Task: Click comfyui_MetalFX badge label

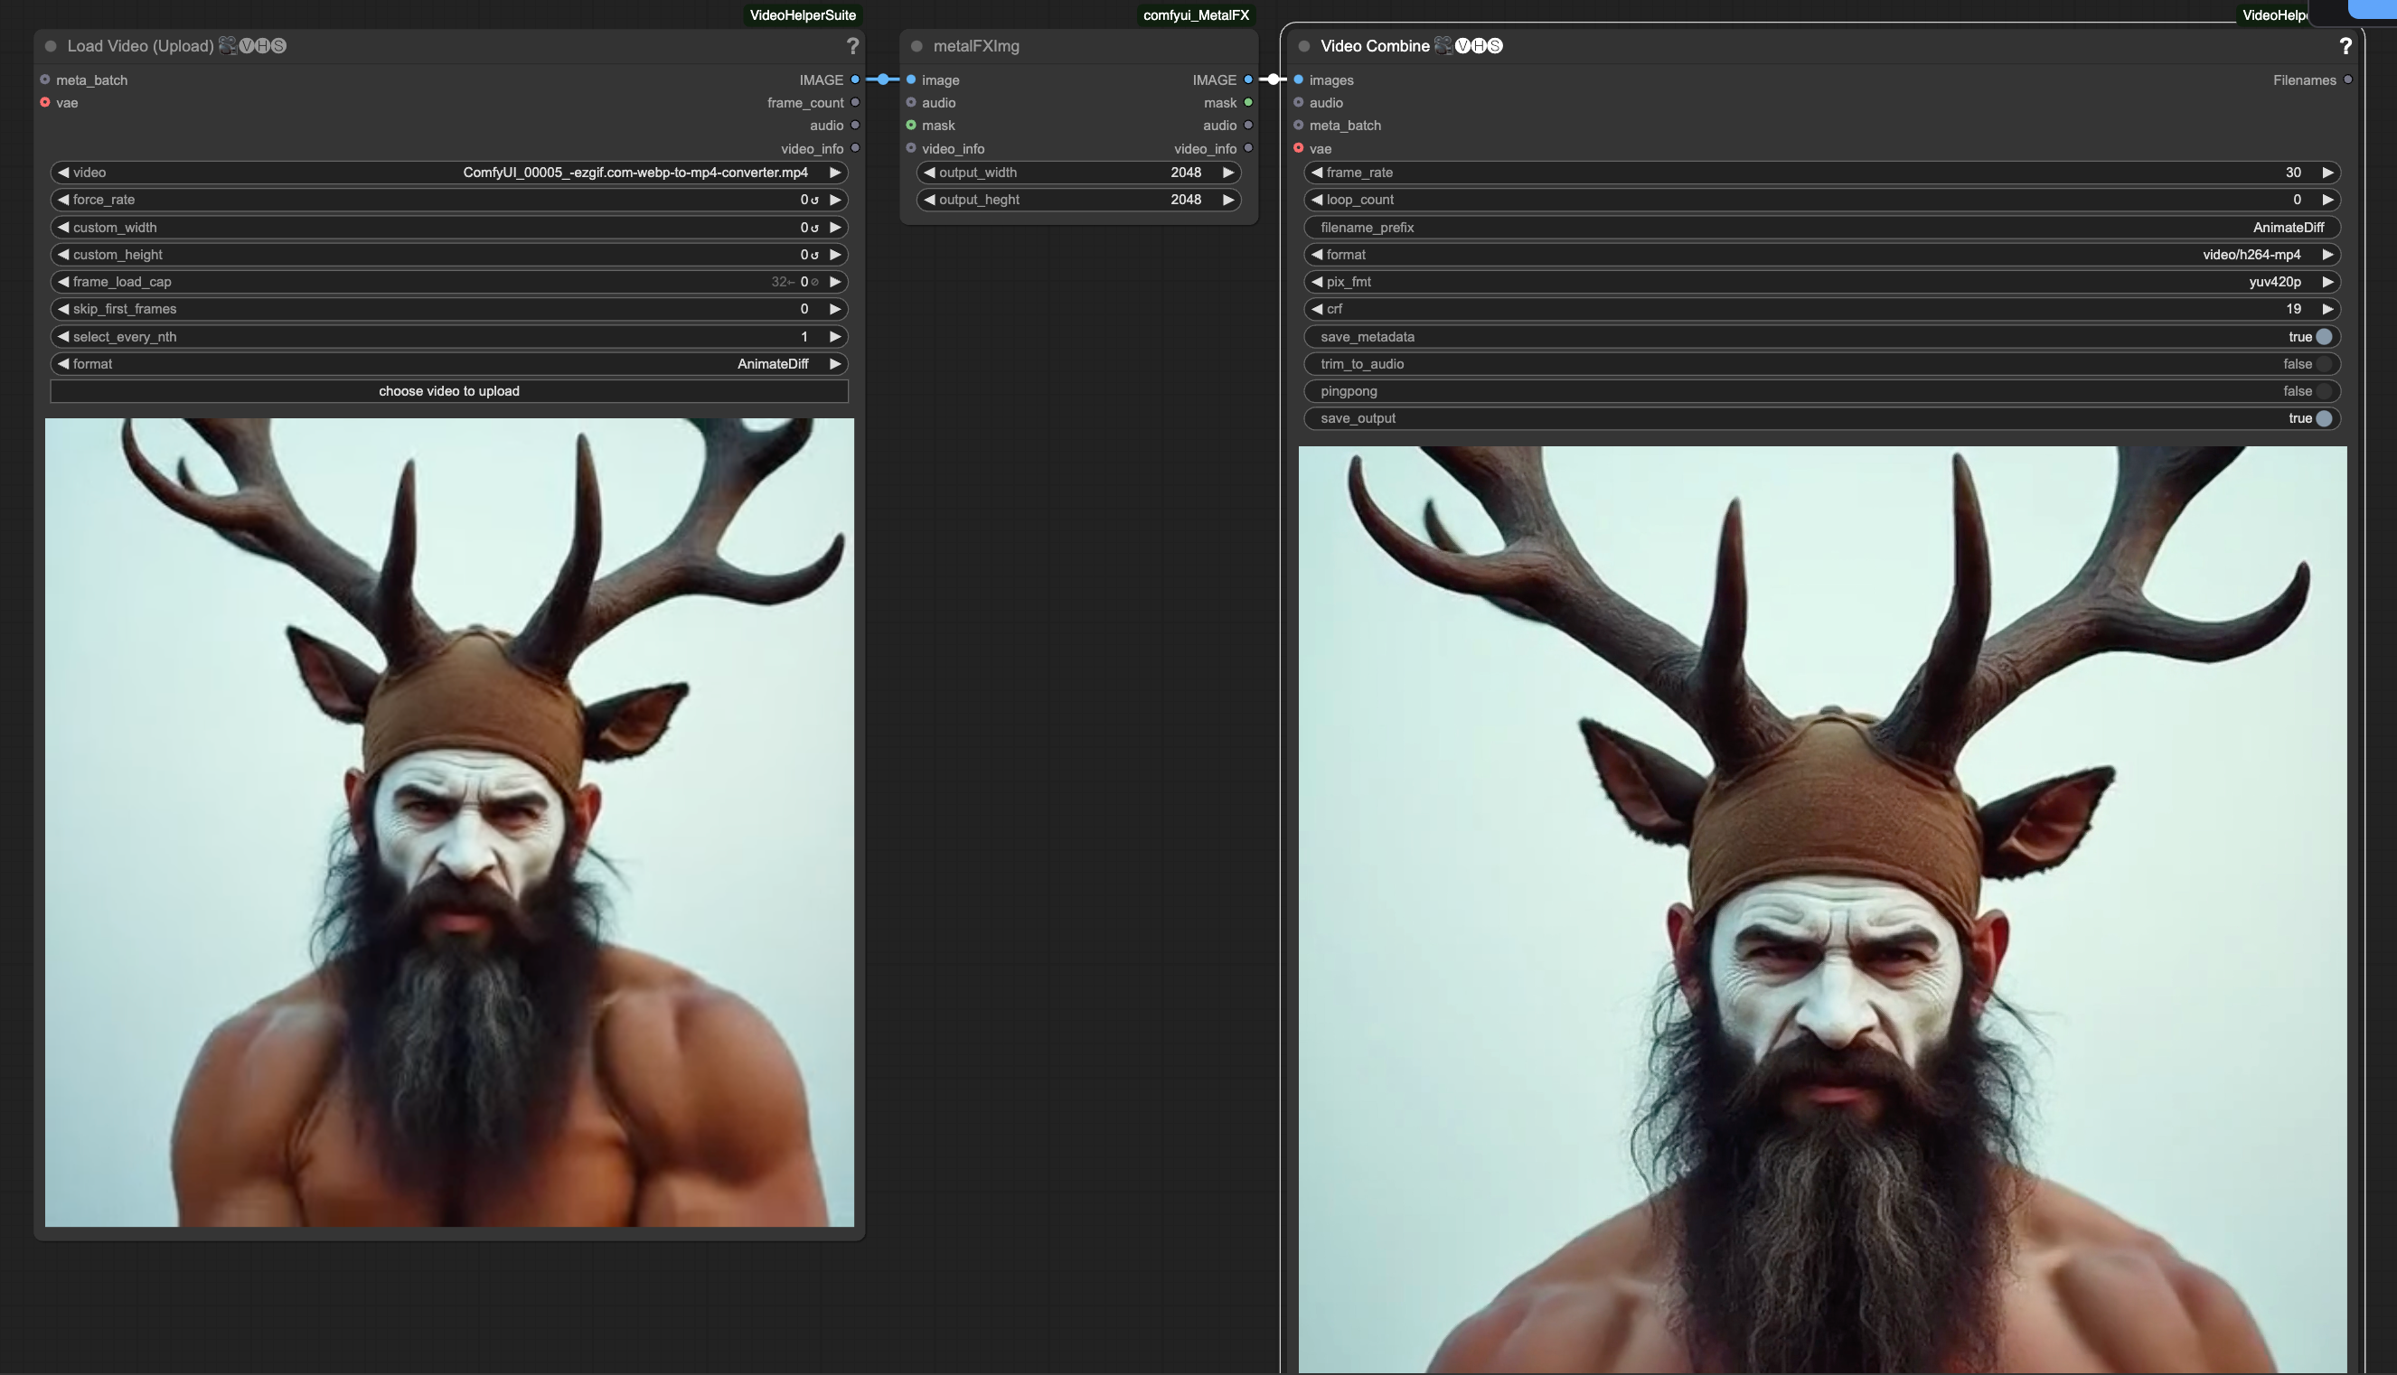Action: (1195, 15)
